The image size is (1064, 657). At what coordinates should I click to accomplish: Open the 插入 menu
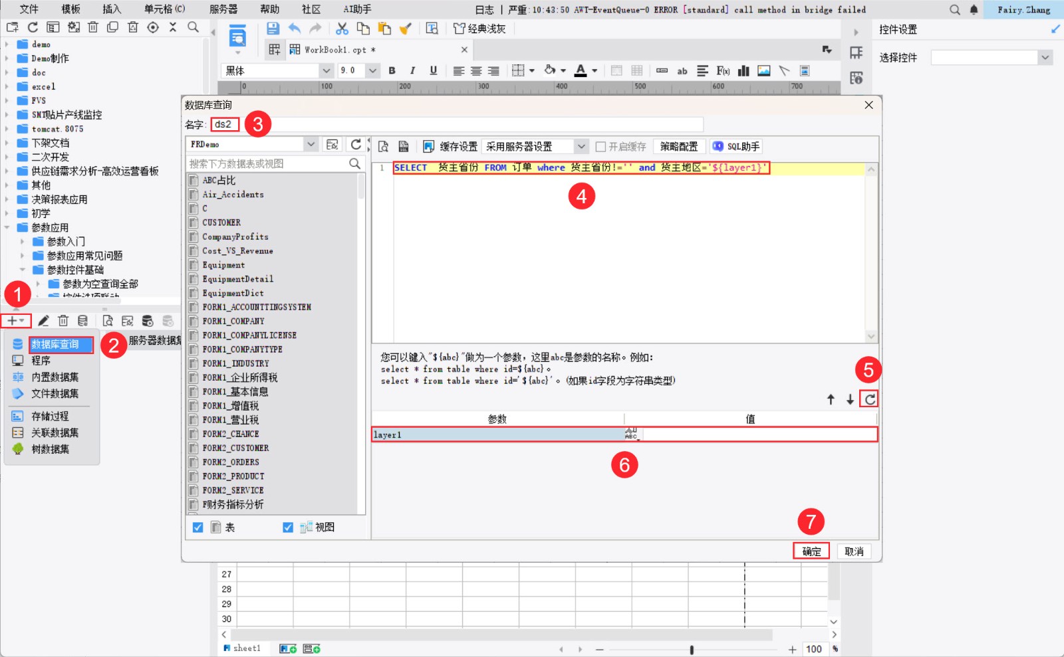112,9
